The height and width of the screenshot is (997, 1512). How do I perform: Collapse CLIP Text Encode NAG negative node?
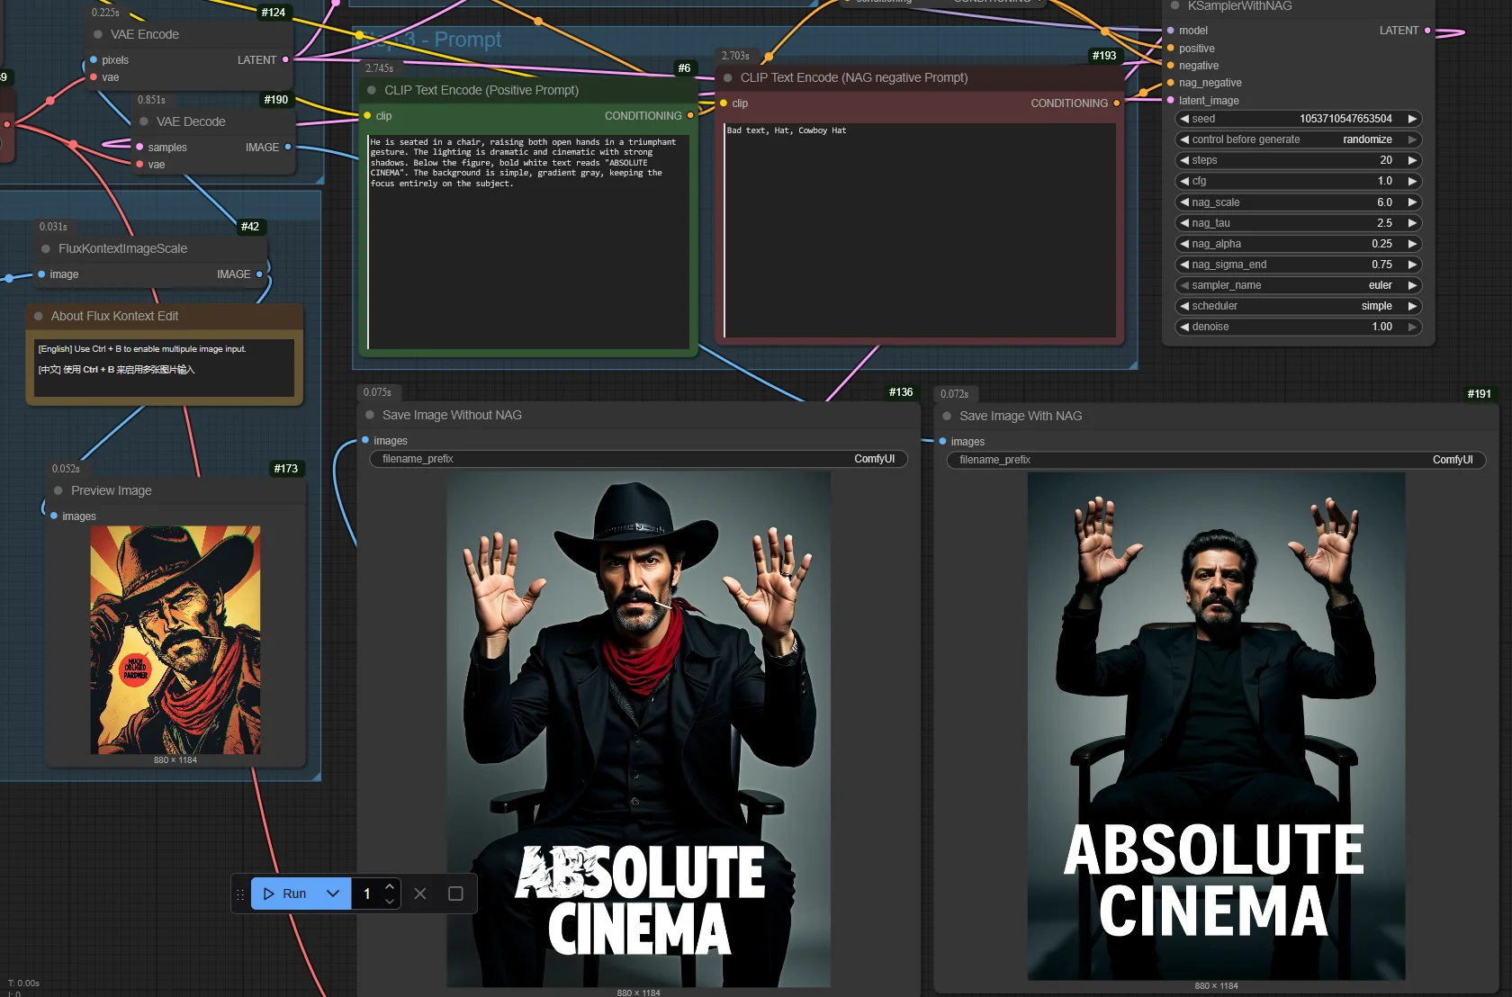727,77
